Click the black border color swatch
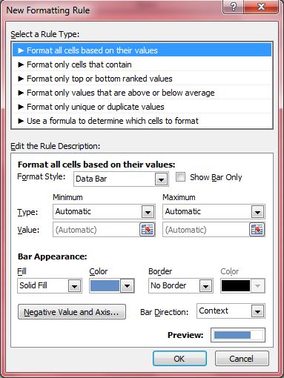This screenshot has width=284, height=378. 236,286
